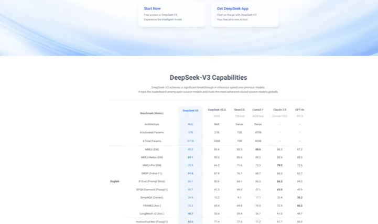Click the GPT-4o column header
The image size is (378, 224).
coord(300,110)
